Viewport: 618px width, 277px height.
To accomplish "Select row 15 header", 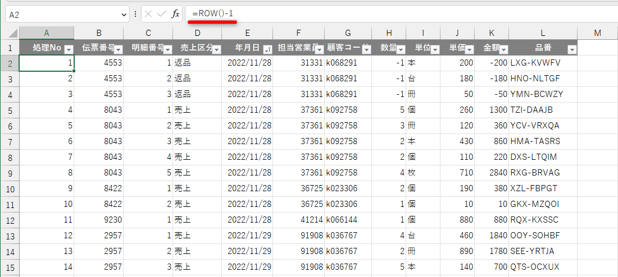I will pyautogui.click(x=10, y=267).
